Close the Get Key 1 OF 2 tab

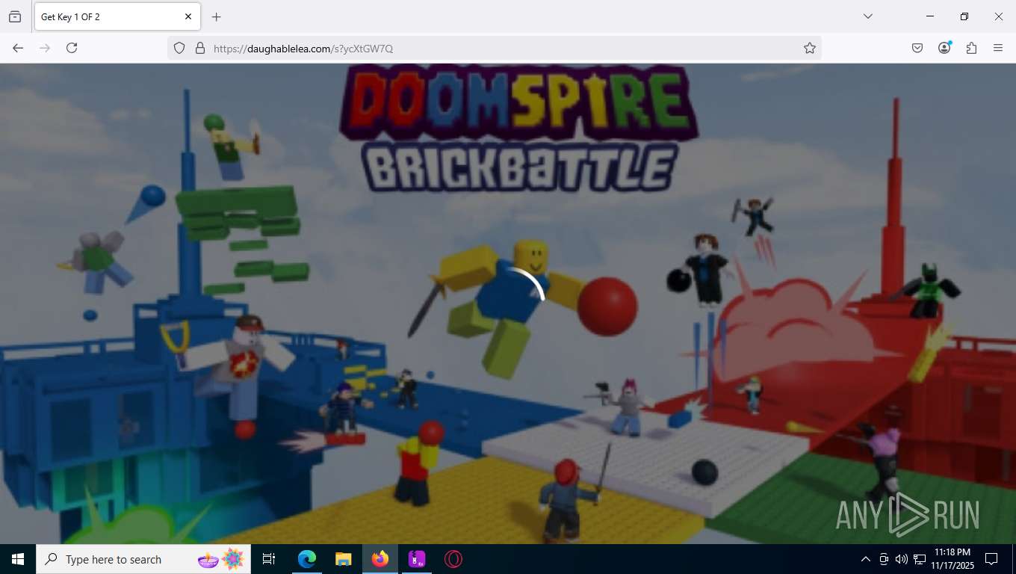pos(188,16)
